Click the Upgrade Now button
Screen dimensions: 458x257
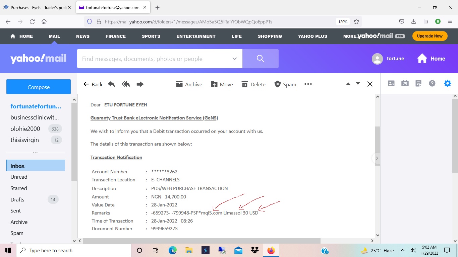tap(430, 36)
